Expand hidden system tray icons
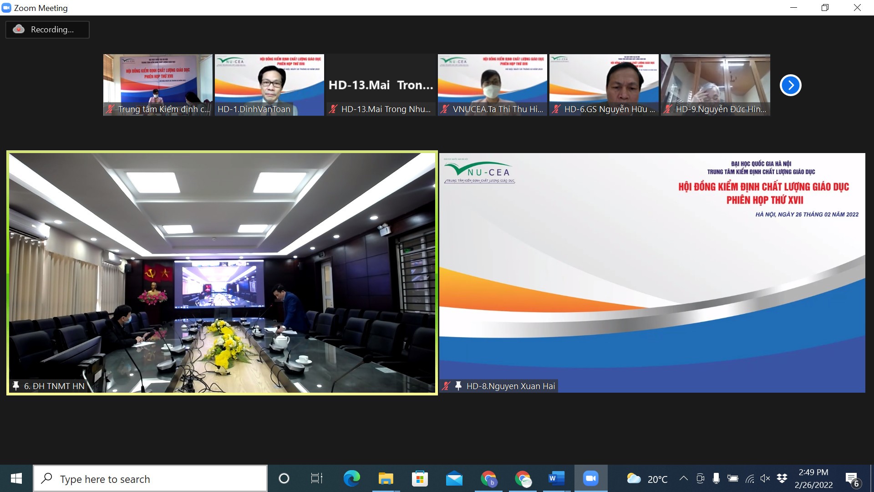The image size is (874, 492). coord(683,478)
